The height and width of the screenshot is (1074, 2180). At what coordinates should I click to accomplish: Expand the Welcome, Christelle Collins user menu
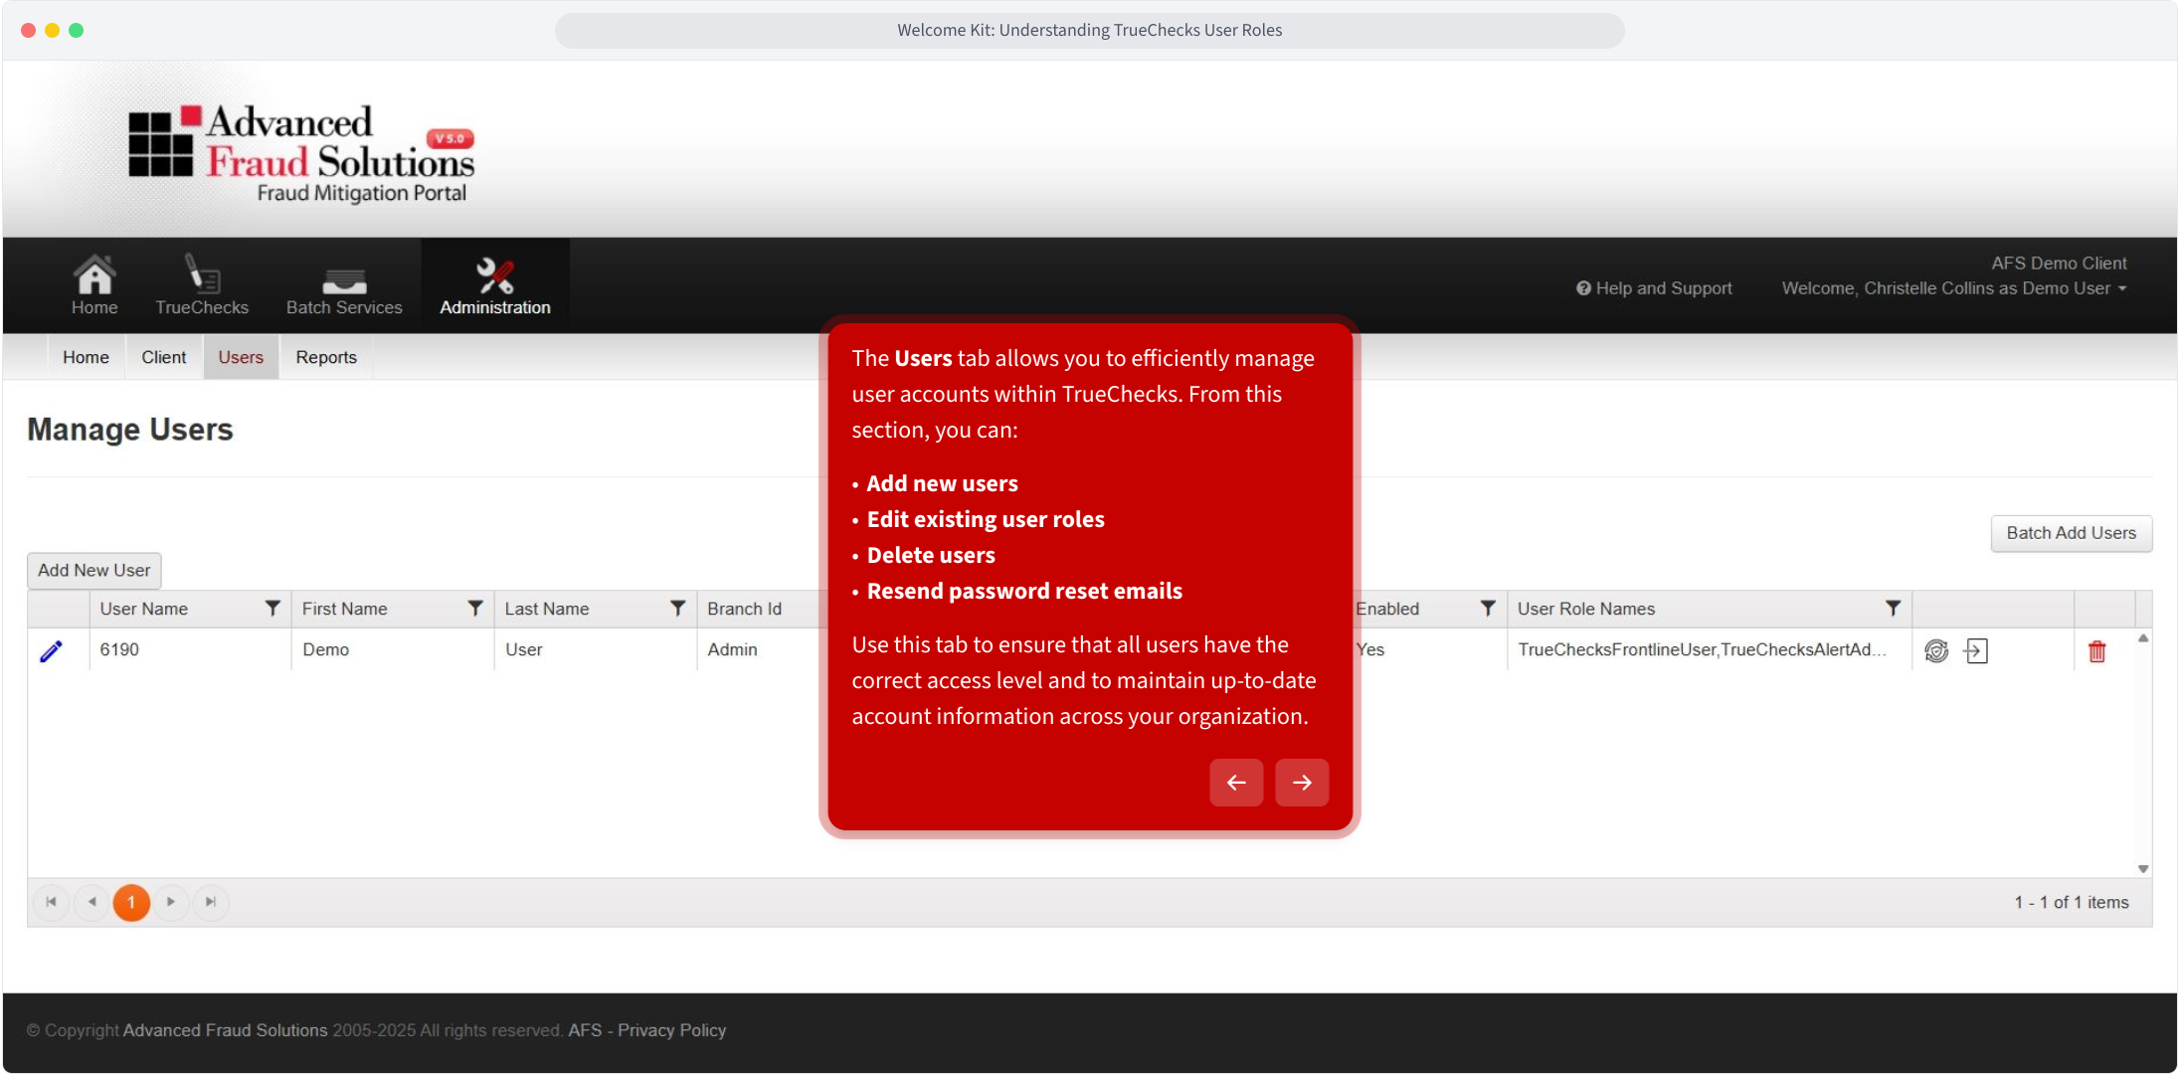click(x=1954, y=288)
